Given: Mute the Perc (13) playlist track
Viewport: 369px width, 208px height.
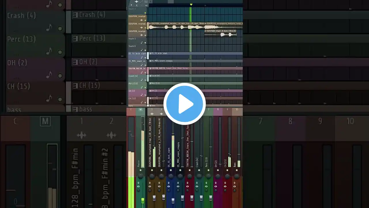Looking at the screenshot, I should [x=145, y=88].
